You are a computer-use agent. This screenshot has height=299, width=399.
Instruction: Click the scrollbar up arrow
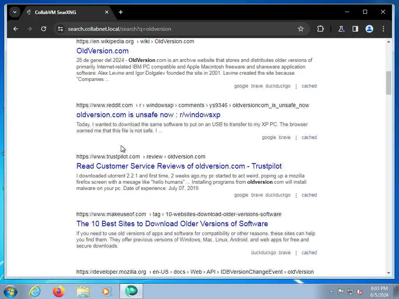click(x=388, y=42)
